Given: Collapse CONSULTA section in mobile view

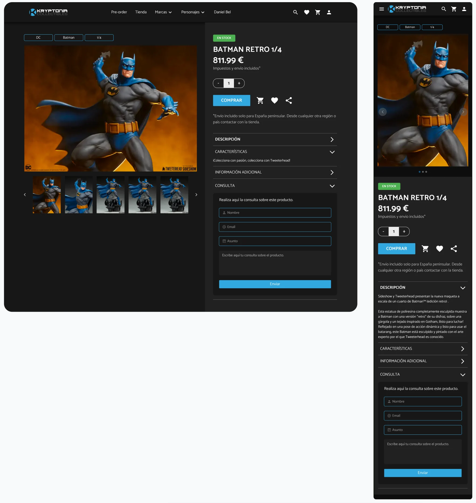Looking at the screenshot, I should [x=423, y=375].
